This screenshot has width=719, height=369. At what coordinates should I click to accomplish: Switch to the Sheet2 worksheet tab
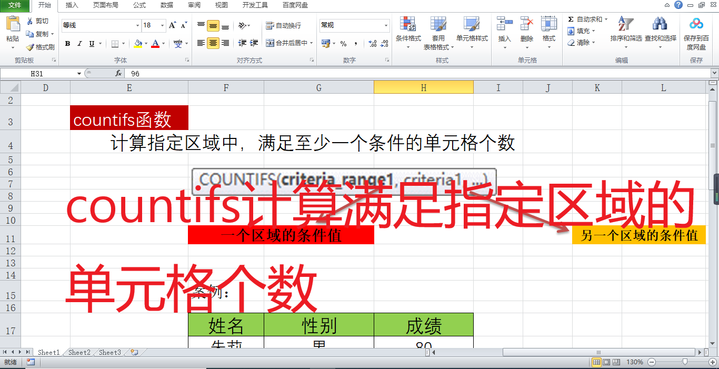79,352
